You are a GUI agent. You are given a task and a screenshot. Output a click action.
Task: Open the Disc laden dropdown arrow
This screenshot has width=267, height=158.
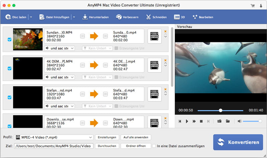[31, 17]
